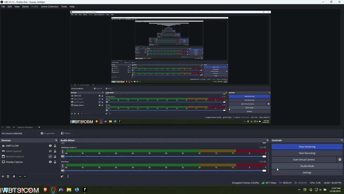The height and width of the screenshot is (194, 344).
Task: Click the OBS Studio taskbar icon
Action: (53, 190)
